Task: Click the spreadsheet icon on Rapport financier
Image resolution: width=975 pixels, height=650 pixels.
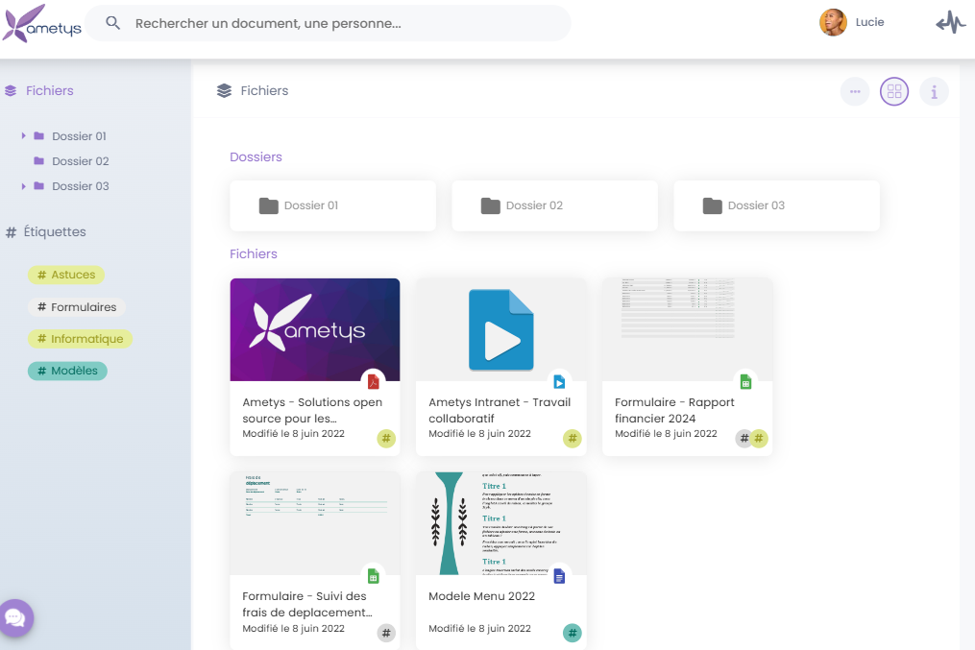Action: pyautogui.click(x=745, y=381)
